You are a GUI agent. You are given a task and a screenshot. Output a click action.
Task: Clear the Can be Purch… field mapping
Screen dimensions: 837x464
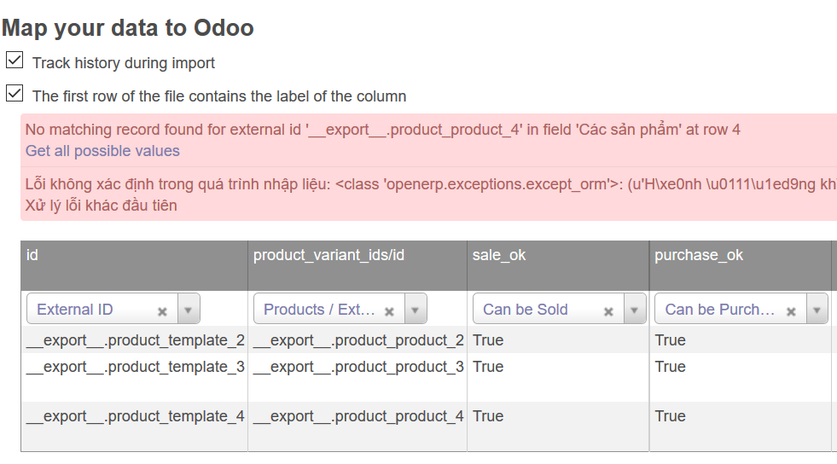click(791, 311)
